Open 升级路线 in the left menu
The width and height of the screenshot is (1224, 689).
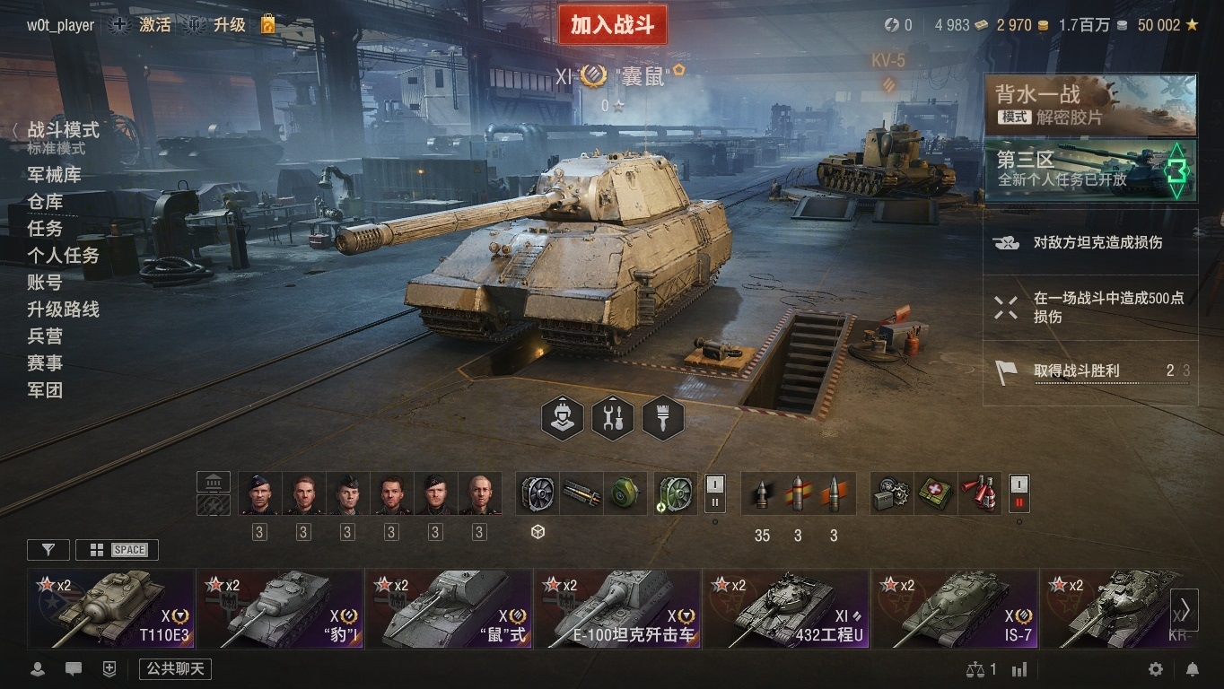pos(63,310)
